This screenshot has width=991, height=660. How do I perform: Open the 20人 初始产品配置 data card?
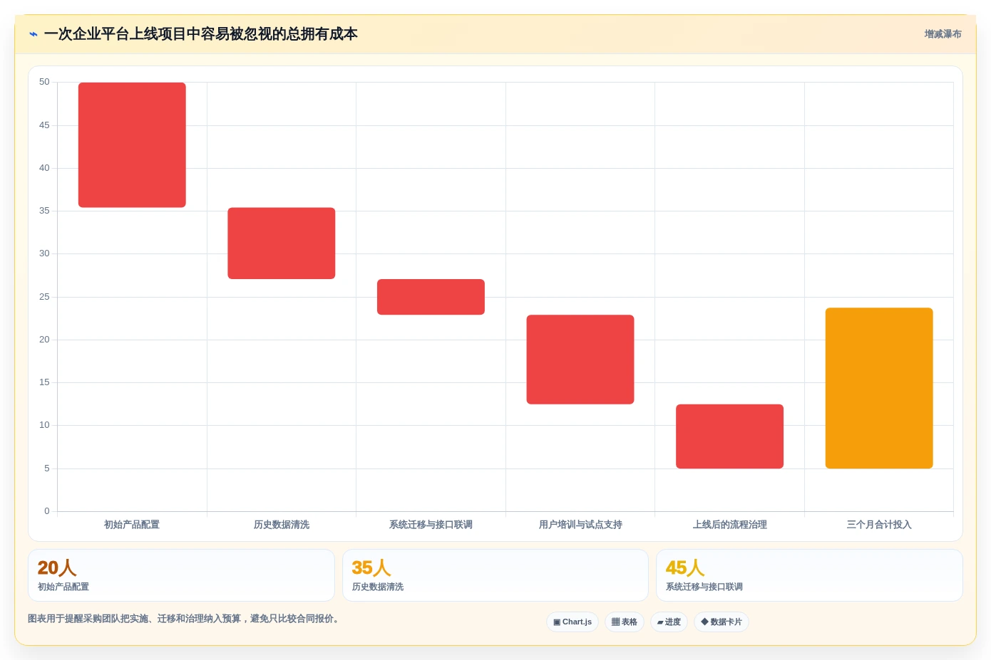(181, 575)
